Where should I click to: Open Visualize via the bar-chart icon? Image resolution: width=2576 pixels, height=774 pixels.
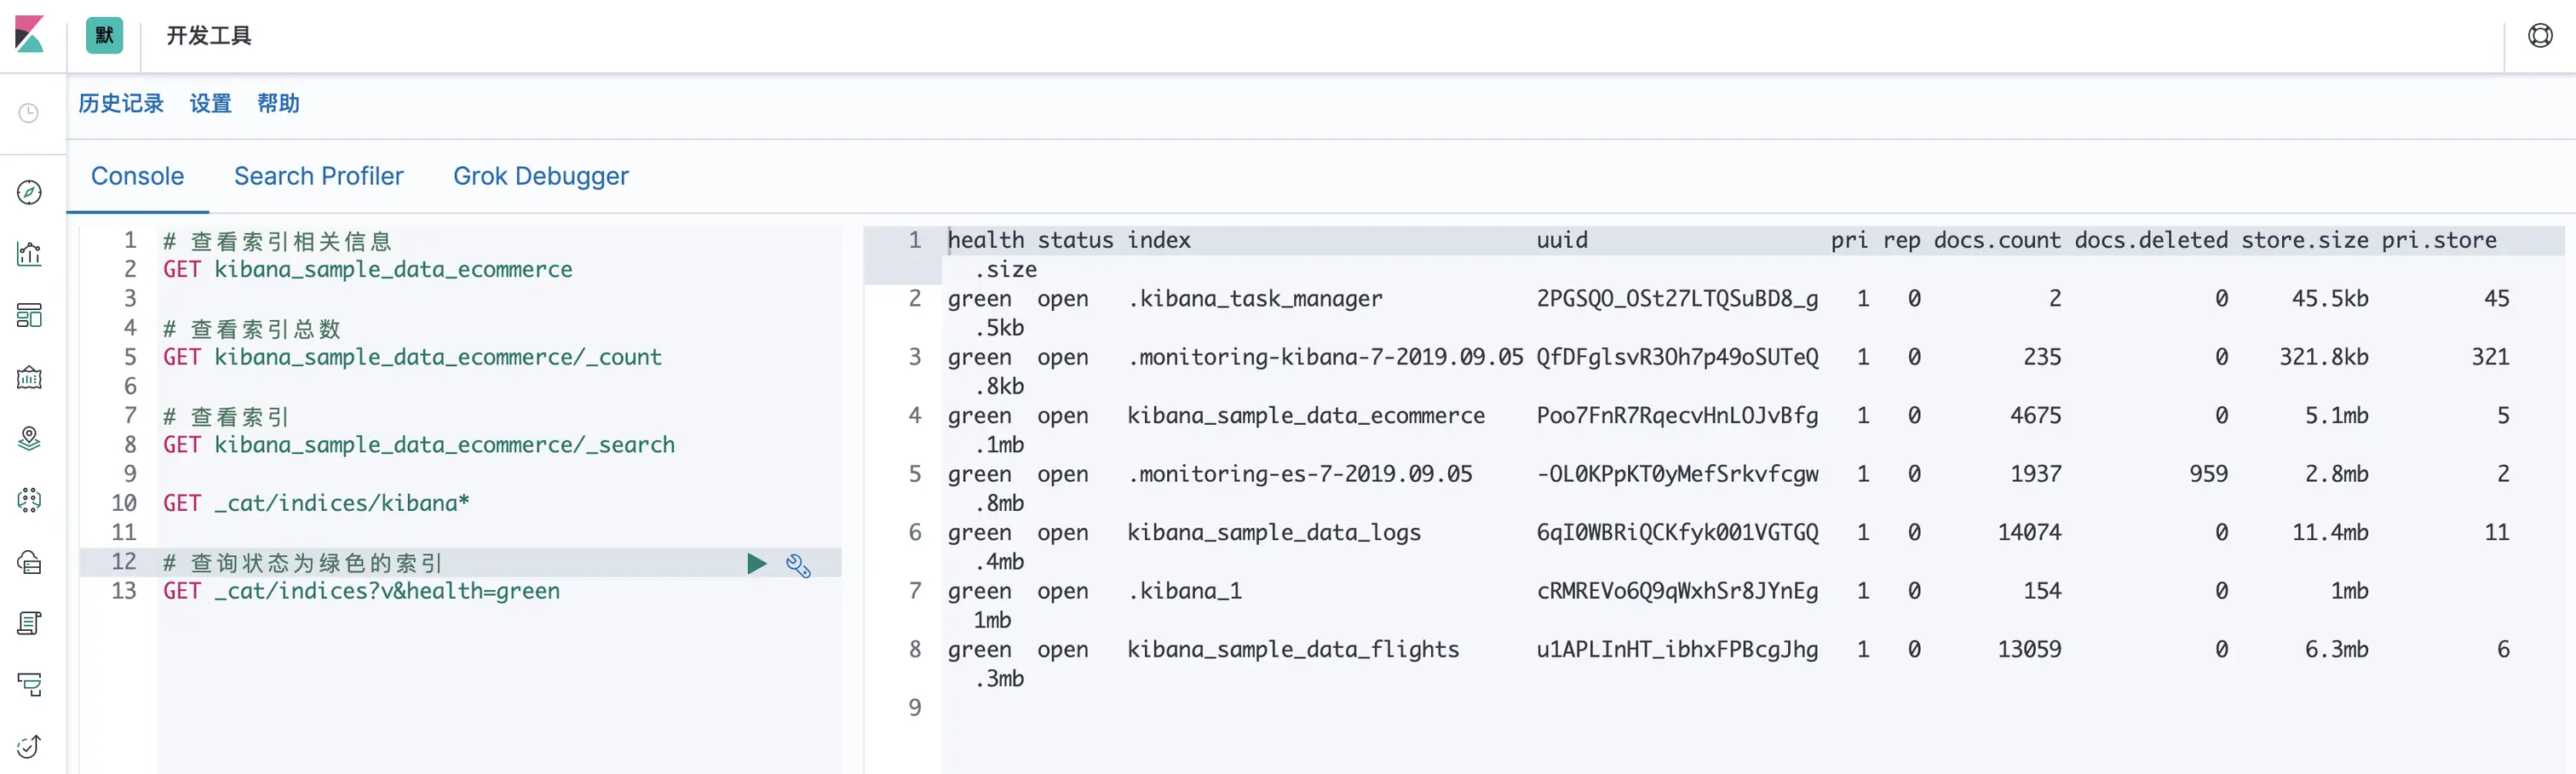[x=29, y=254]
